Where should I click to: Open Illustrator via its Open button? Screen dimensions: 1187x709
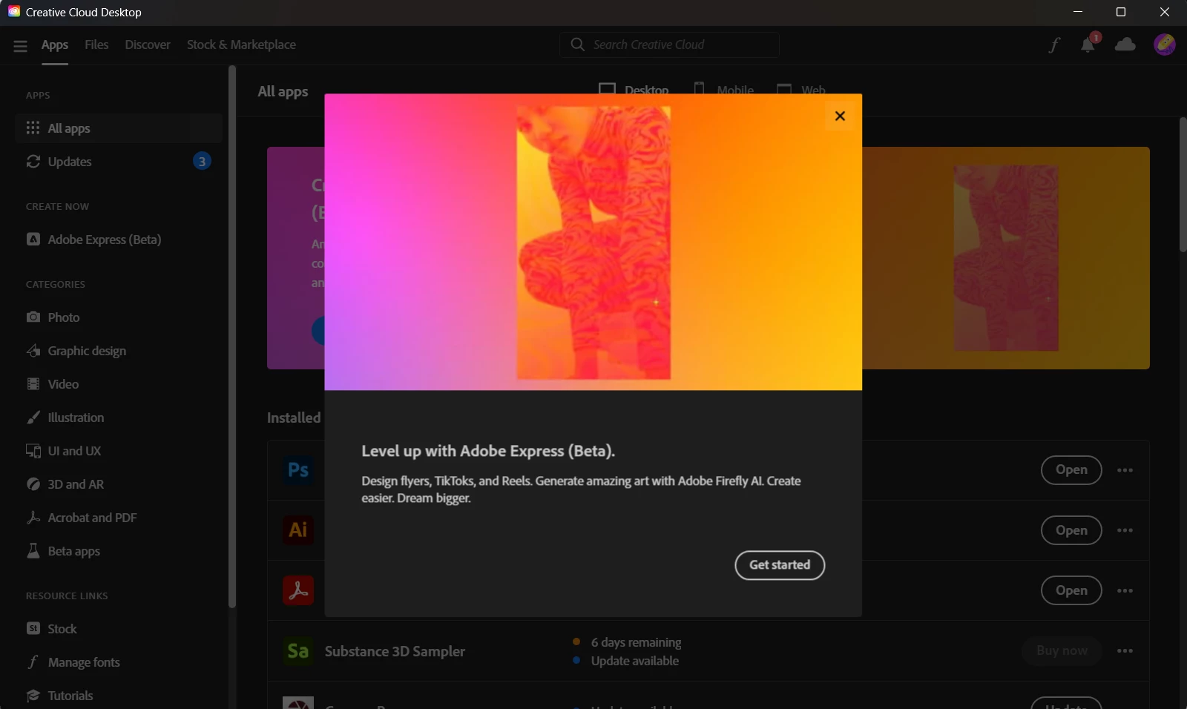[1071, 530]
